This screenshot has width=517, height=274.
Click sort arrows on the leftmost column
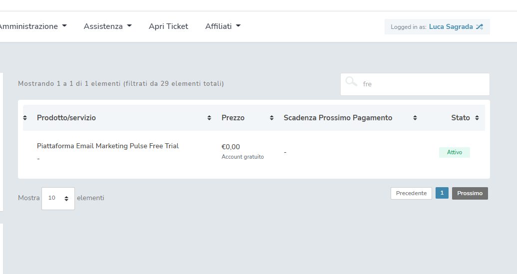[25, 118]
